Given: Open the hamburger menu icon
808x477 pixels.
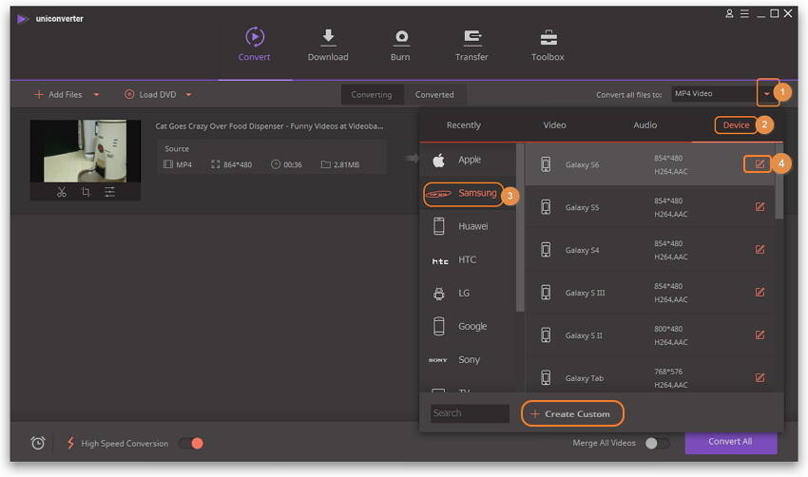Looking at the screenshot, I should 744,14.
